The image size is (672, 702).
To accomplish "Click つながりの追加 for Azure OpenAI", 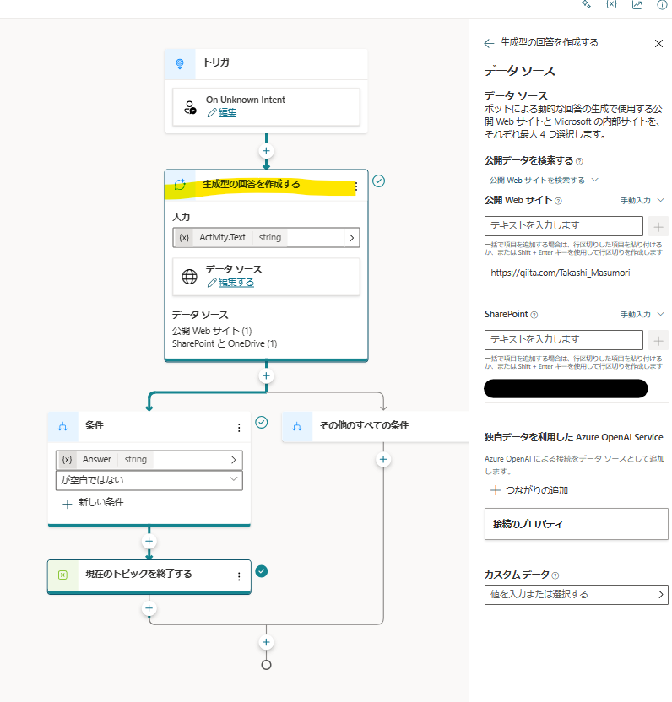I will pyautogui.click(x=529, y=491).
